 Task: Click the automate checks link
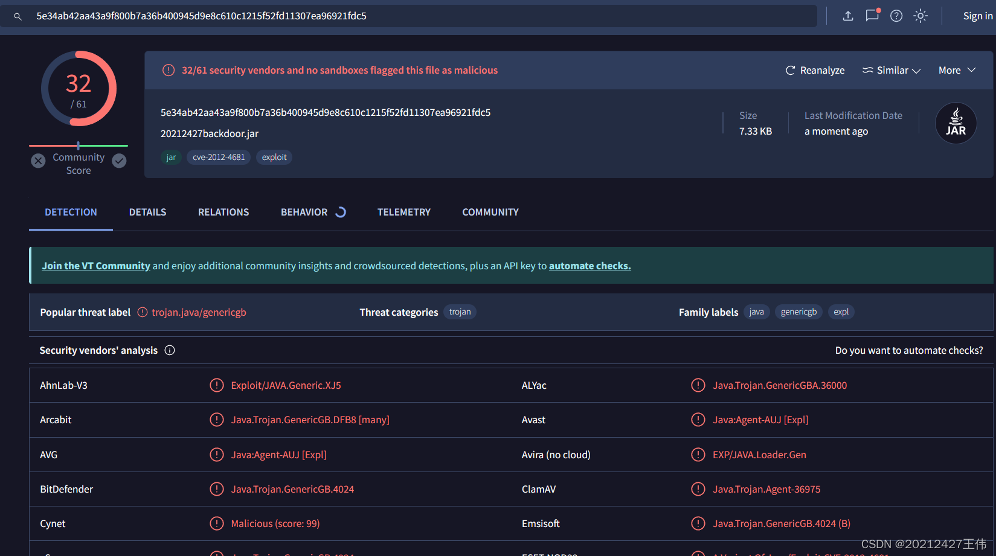[x=590, y=266]
